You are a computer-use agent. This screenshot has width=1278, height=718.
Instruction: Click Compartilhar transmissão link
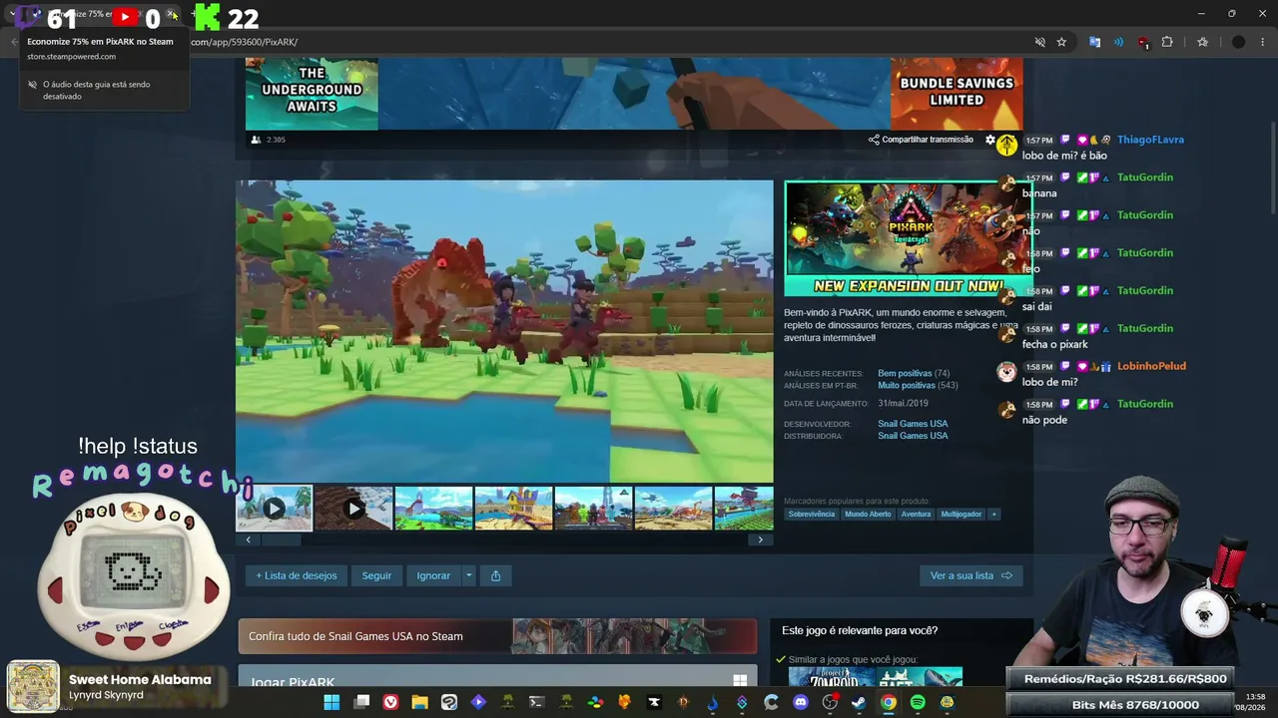(x=921, y=140)
